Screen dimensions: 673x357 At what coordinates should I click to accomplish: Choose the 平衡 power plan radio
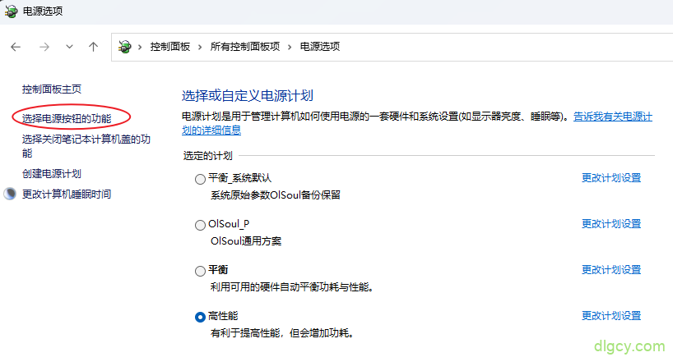click(201, 270)
